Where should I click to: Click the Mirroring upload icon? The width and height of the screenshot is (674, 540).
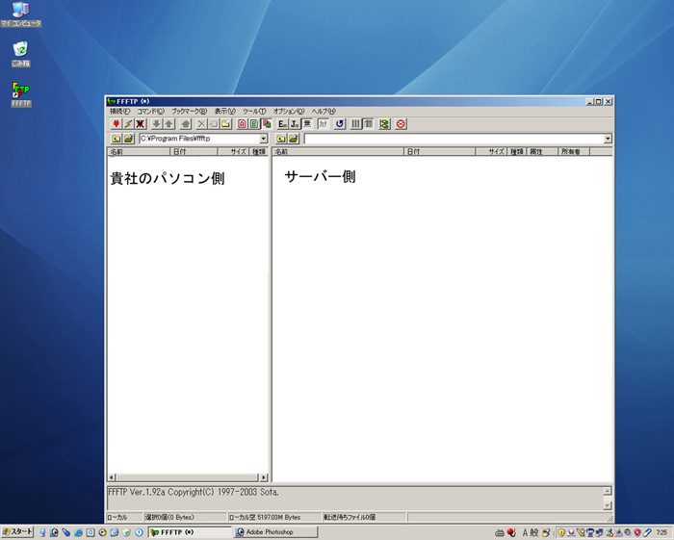click(185, 124)
